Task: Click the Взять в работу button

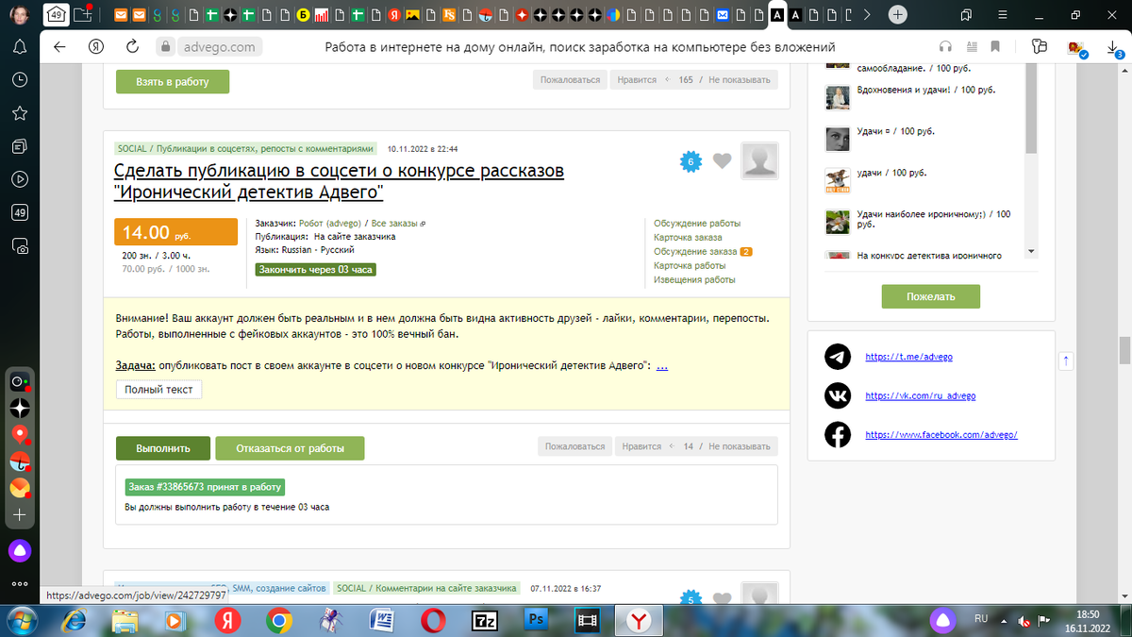Action: click(173, 82)
